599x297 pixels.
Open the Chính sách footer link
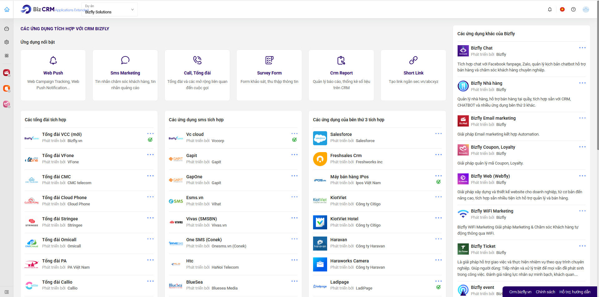pos(545,292)
